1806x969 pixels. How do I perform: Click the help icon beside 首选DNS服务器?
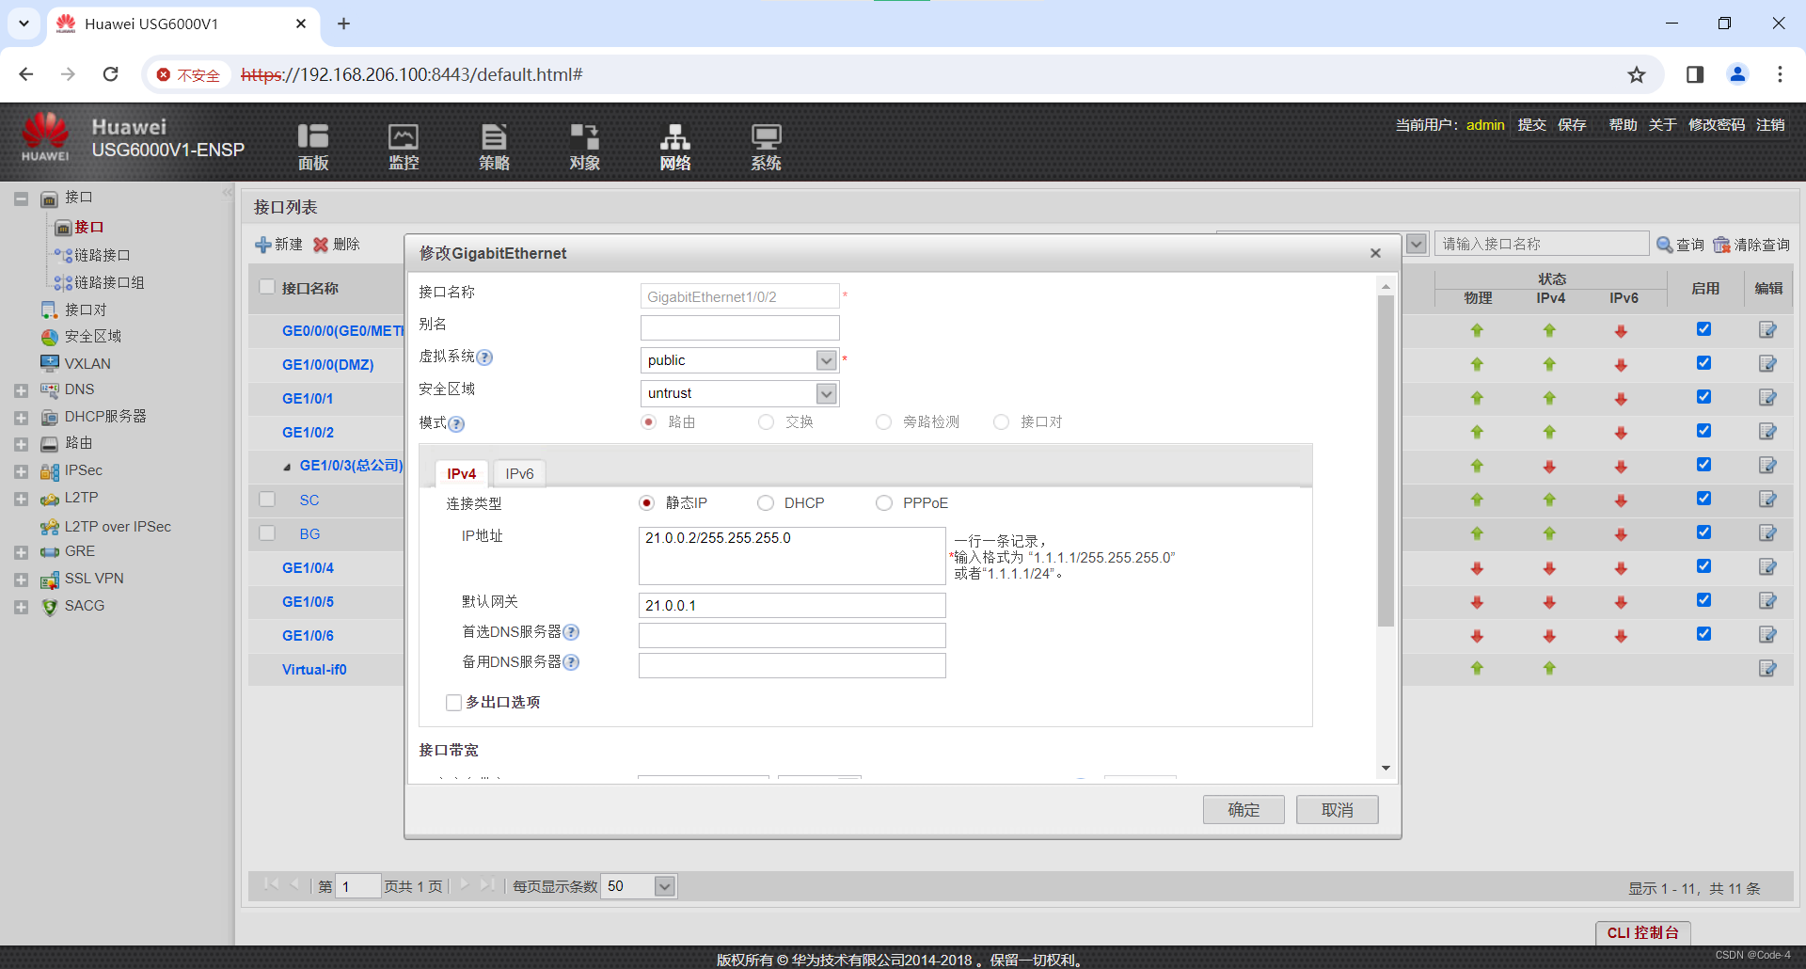(571, 632)
